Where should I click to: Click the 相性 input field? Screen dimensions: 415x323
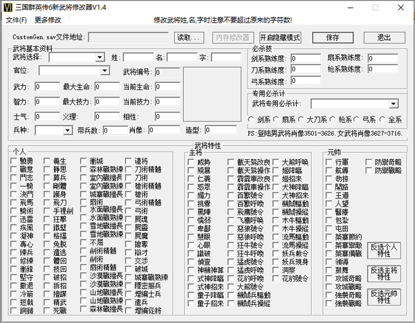pos(168,116)
